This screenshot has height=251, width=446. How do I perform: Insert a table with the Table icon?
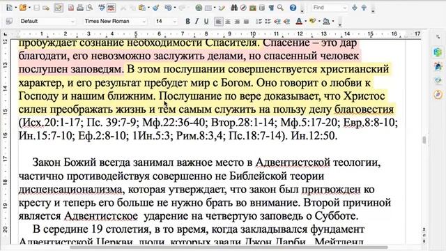[208, 8]
